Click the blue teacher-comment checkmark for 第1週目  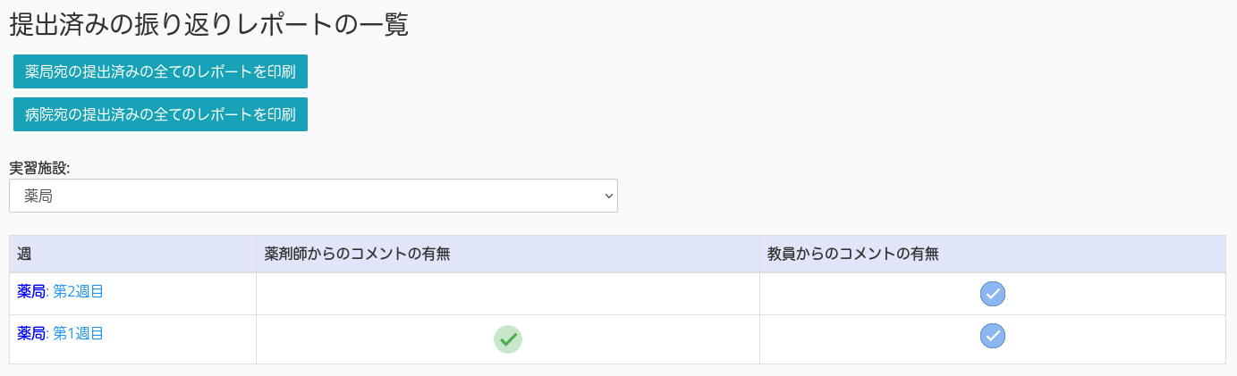(993, 336)
